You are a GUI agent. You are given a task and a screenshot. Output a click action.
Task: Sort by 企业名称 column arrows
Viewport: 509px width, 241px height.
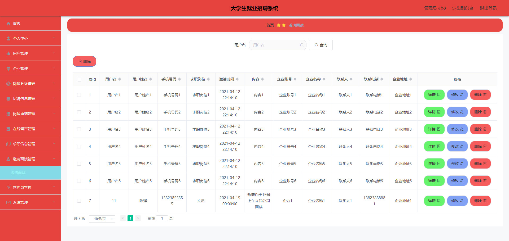coord(324,79)
